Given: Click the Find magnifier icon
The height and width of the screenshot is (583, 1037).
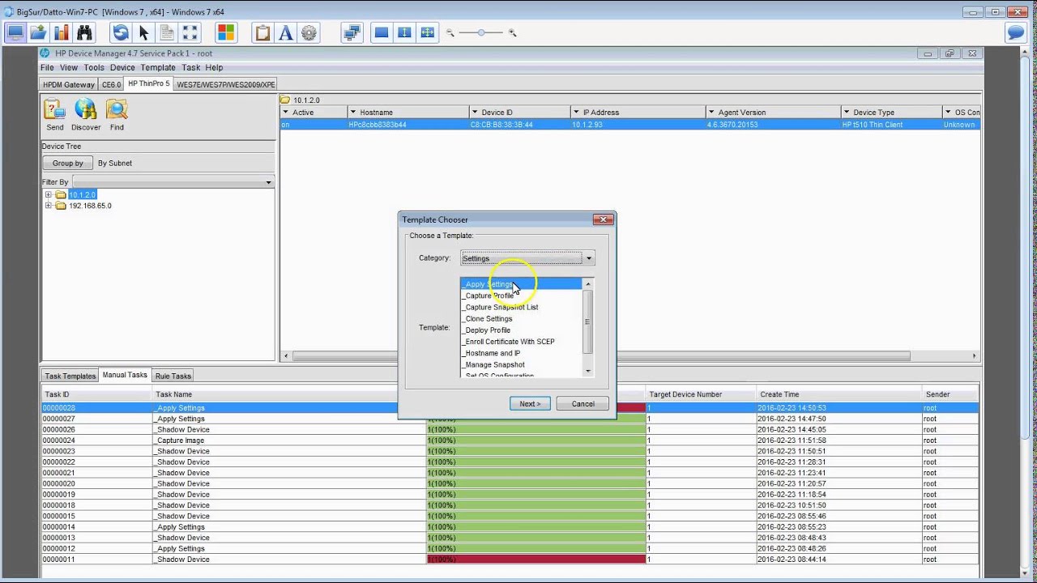Looking at the screenshot, I should click(117, 115).
